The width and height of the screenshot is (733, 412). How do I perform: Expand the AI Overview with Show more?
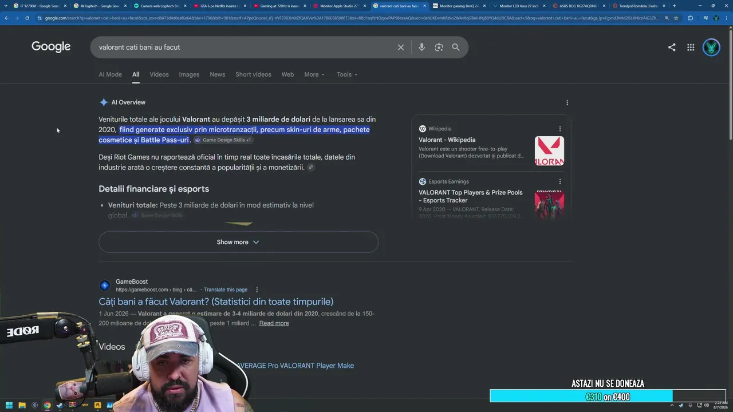pos(238,242)
